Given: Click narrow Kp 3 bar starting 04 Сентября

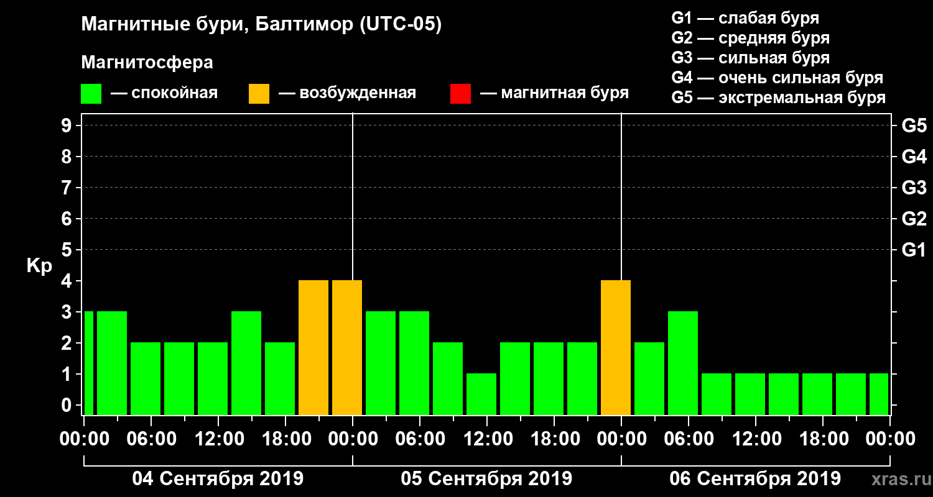Looking at the screenshot, I should [x=88, y=363].
